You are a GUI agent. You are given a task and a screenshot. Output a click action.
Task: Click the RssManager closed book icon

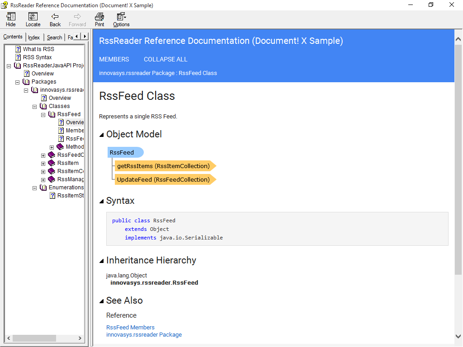tap(52, 179)
